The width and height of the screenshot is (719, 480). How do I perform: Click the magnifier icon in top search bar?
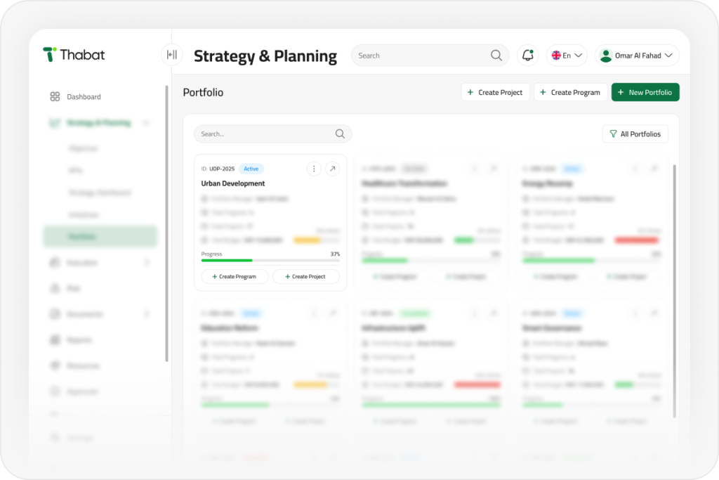point(496,56)
